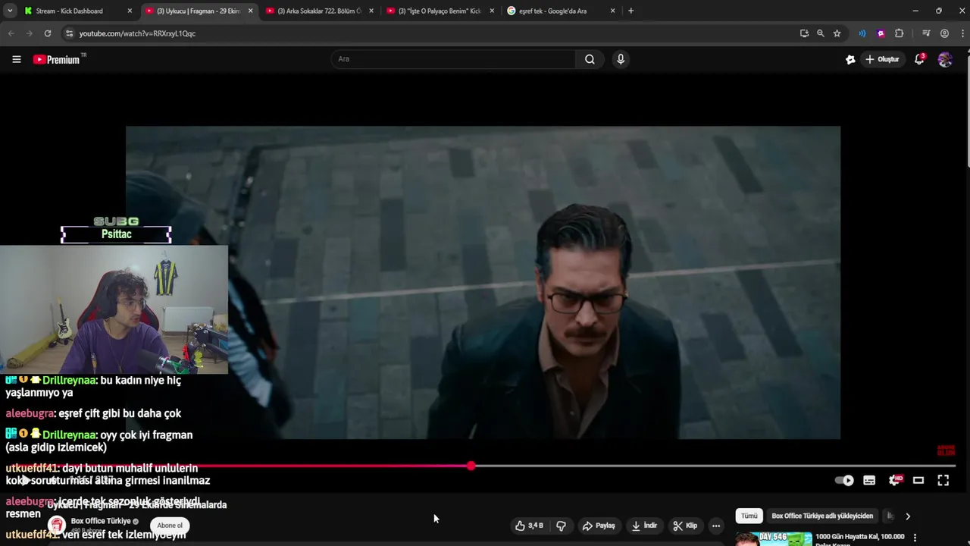This screenshot has width=970, height=546.
Task: Open '1000 Gün Hayatta Kal' video thumbnail
Action: (x=773, y=538)
